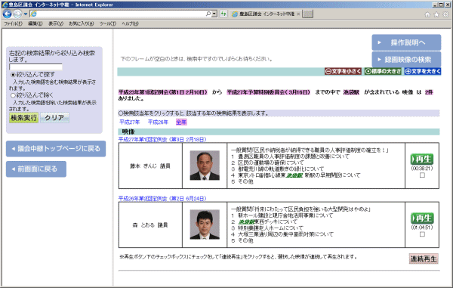Click the 連続再生 button
This screenshot has width=453, height=288.
point(424,259)
